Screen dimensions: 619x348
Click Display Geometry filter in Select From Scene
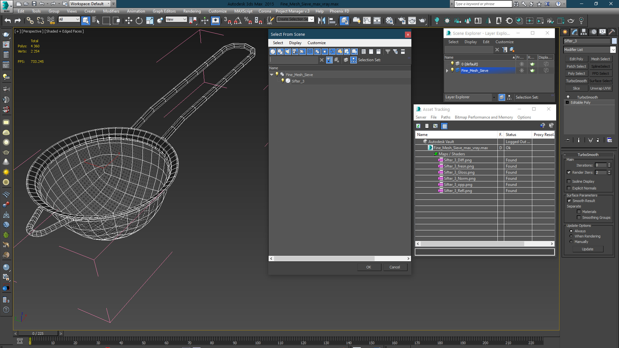click(x=273, y=52)
